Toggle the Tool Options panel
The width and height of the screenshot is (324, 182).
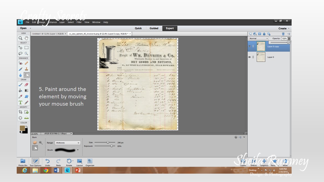pyautogui.click(x=35, y=162)
